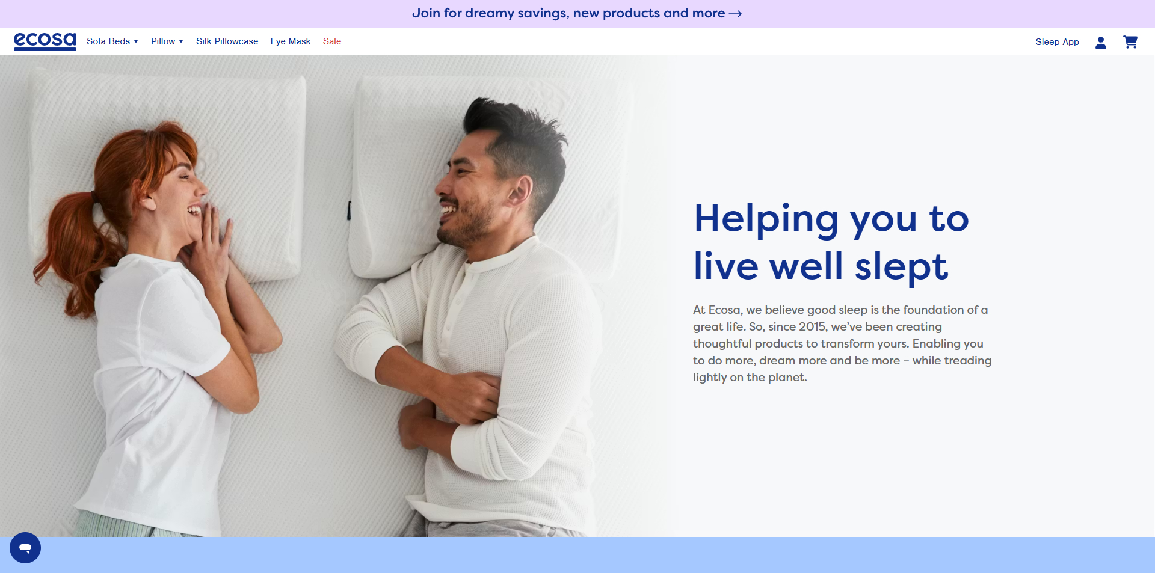Open the chat support bubble
The height and width of the screenshot is (573, 1155).
[x=25, y=548]
